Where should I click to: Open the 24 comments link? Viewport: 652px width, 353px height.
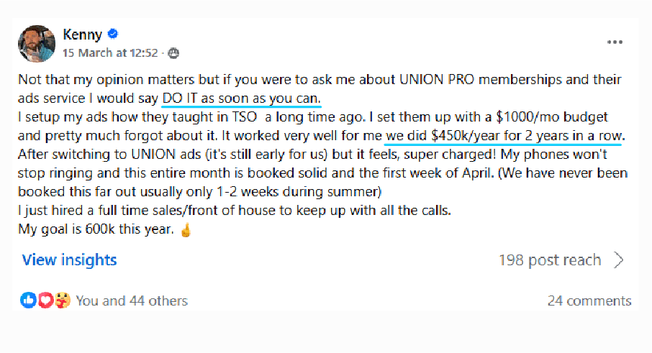click(x=589, y=301)
